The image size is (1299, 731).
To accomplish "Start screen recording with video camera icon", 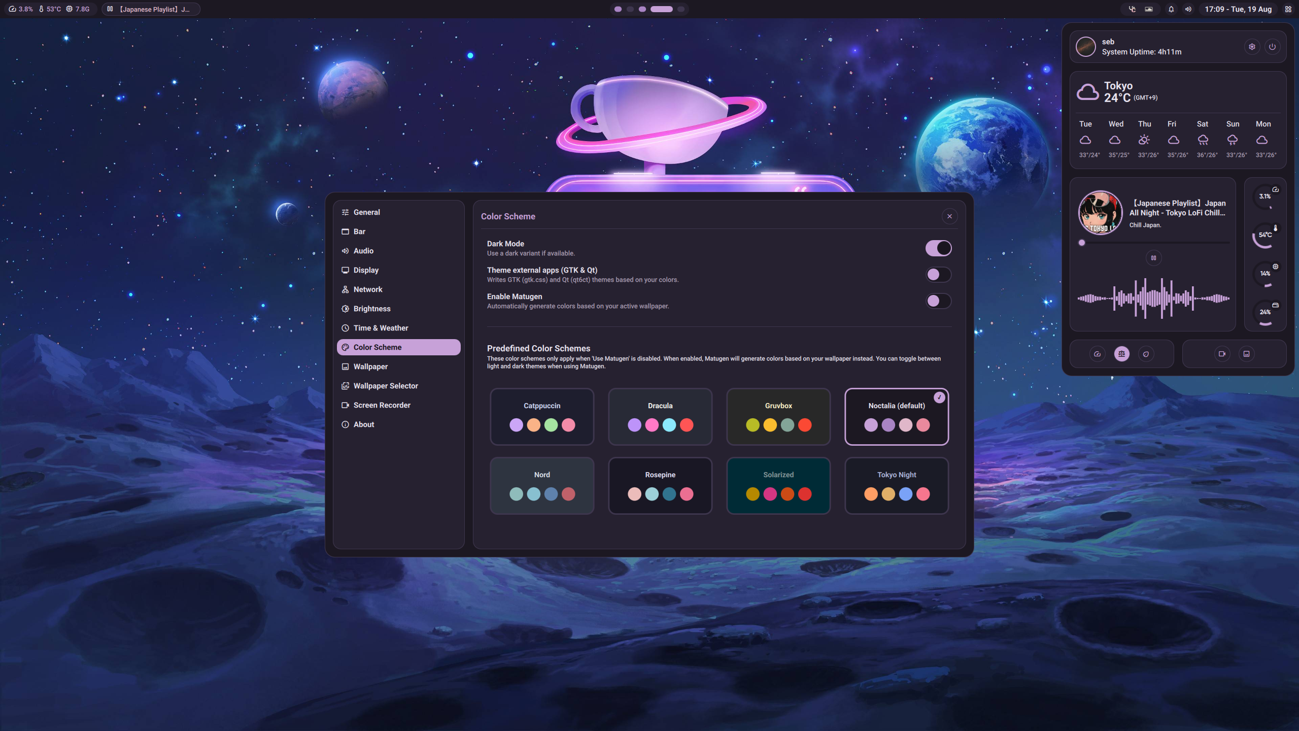I will click(1222, 354).
